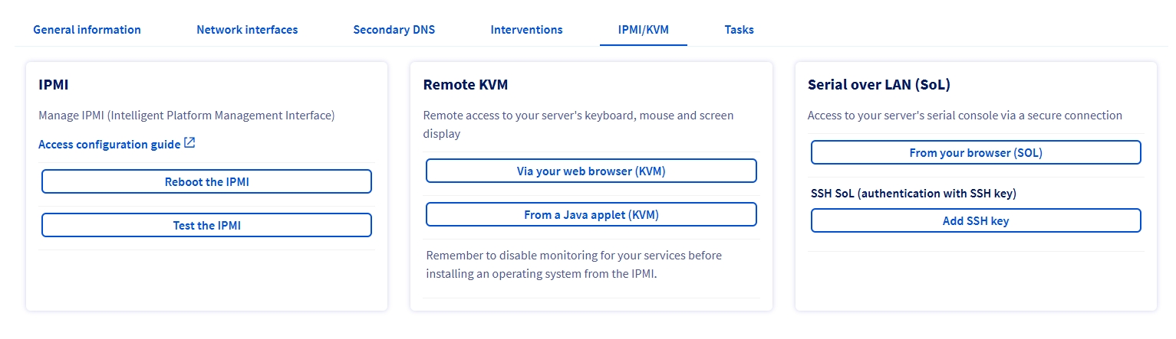Run Test the IPMI
The width and height of the screenshot is (1176, 339).
pos(206,225)
